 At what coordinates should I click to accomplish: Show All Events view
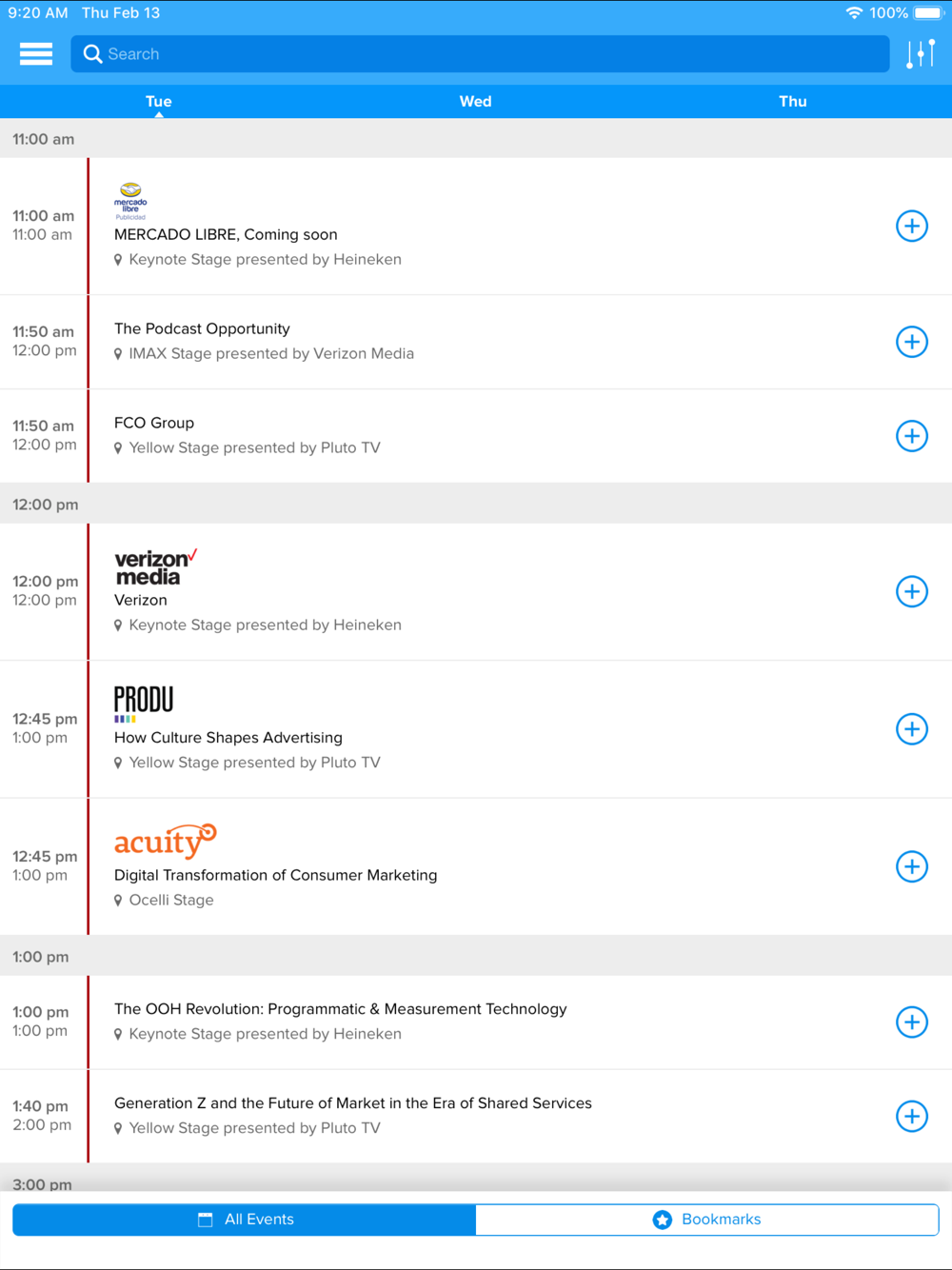(x=245, y=1220)
